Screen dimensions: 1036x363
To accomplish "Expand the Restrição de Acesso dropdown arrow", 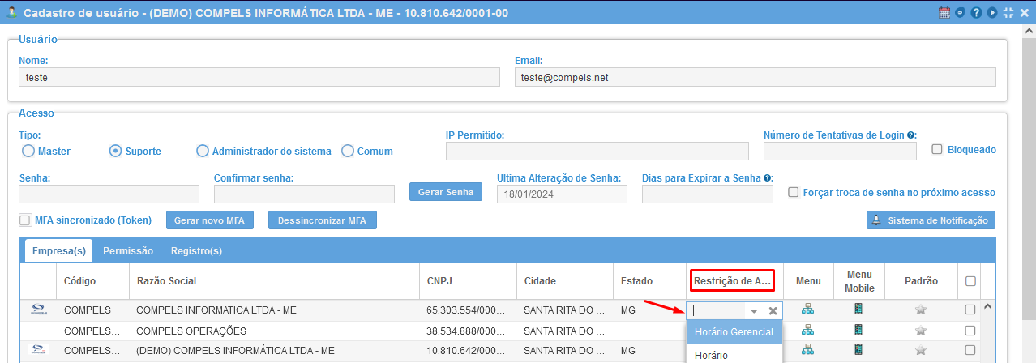I will point(754,310).
